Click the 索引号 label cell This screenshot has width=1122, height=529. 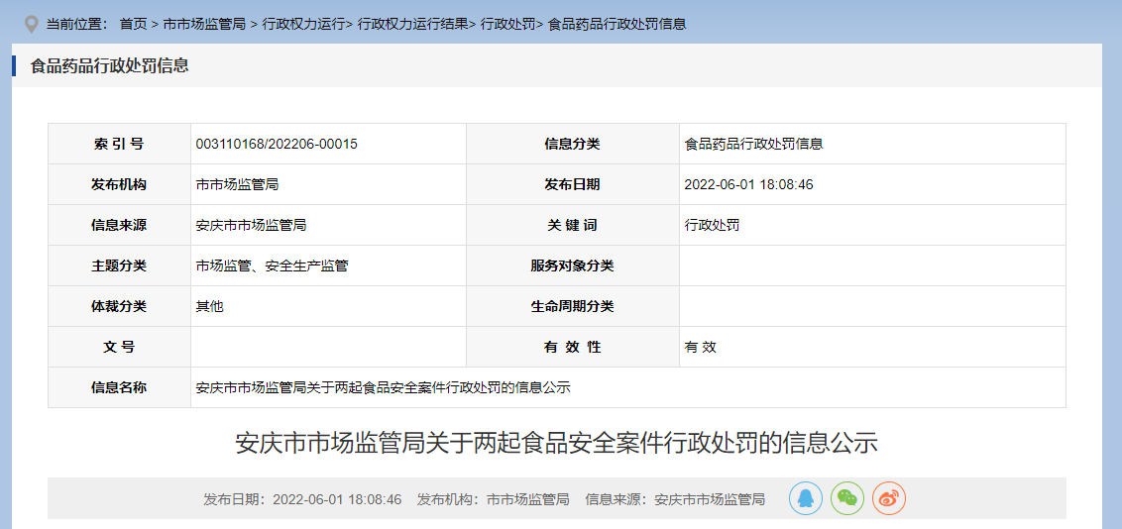pos(119,144)
